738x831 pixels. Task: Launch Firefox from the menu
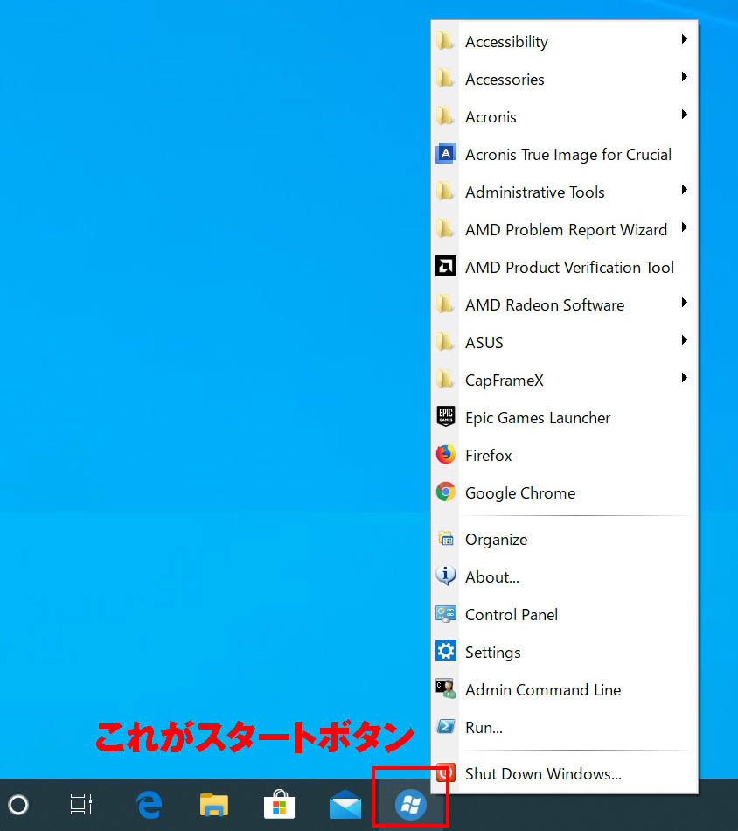564,455
